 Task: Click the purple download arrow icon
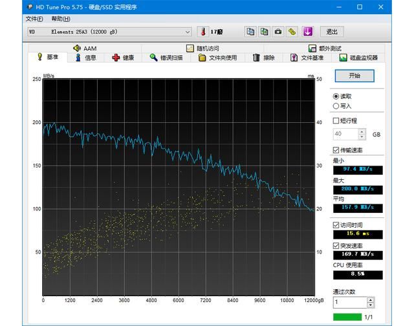point(308,32)
